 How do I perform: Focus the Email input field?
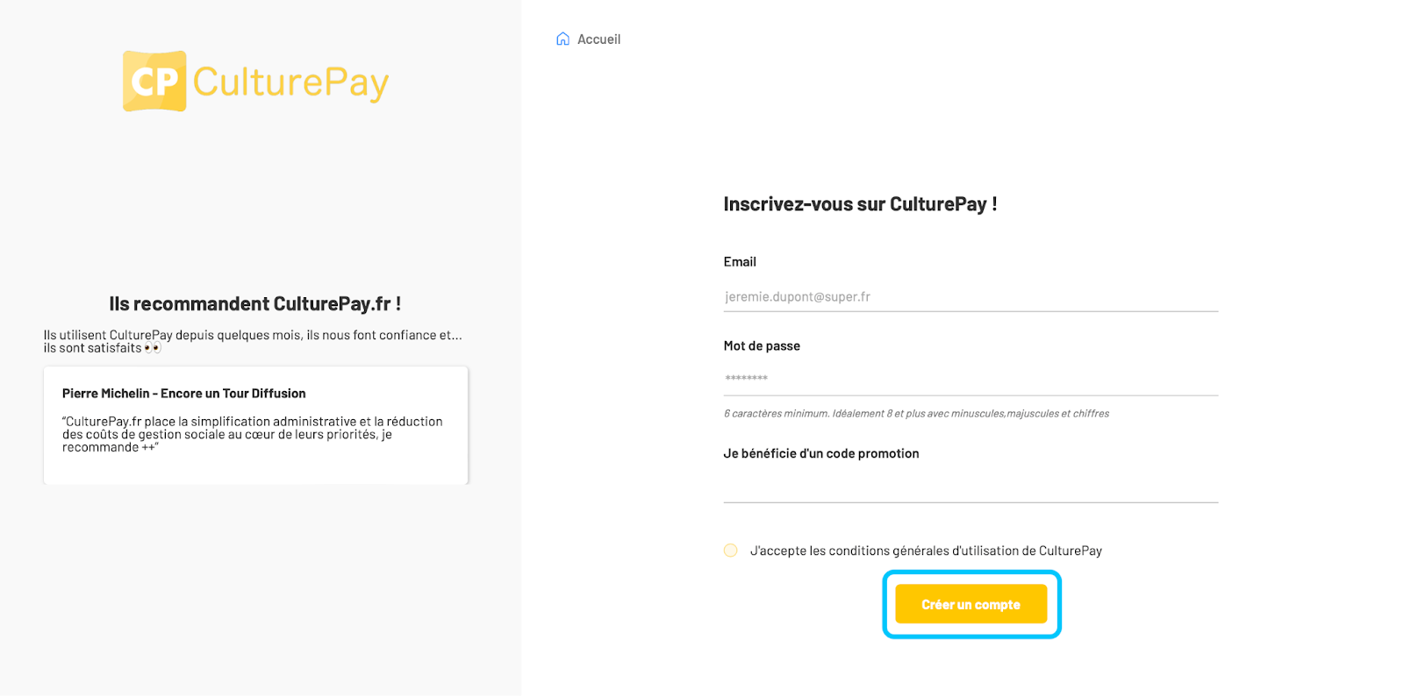click(971, 297)
